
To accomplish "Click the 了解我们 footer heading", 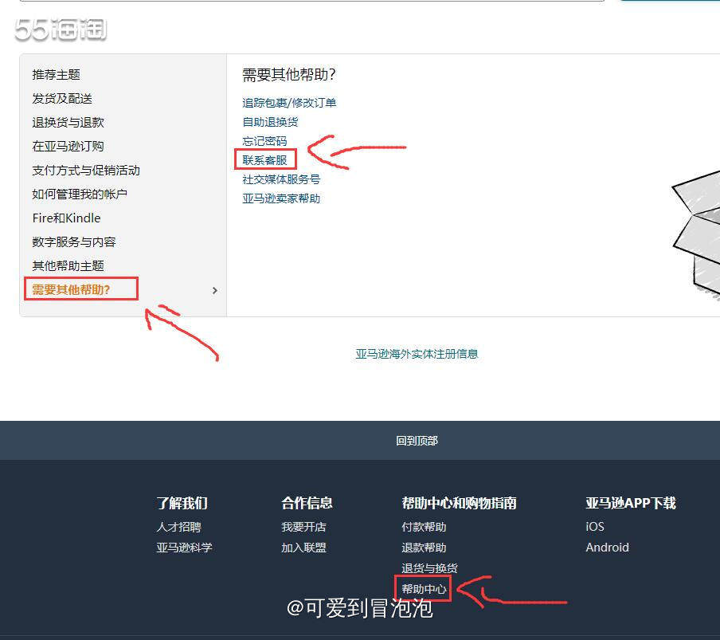I will [x=182, y=503].
